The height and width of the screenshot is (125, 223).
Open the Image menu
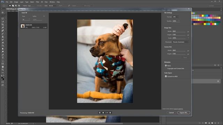pos(16,2)
